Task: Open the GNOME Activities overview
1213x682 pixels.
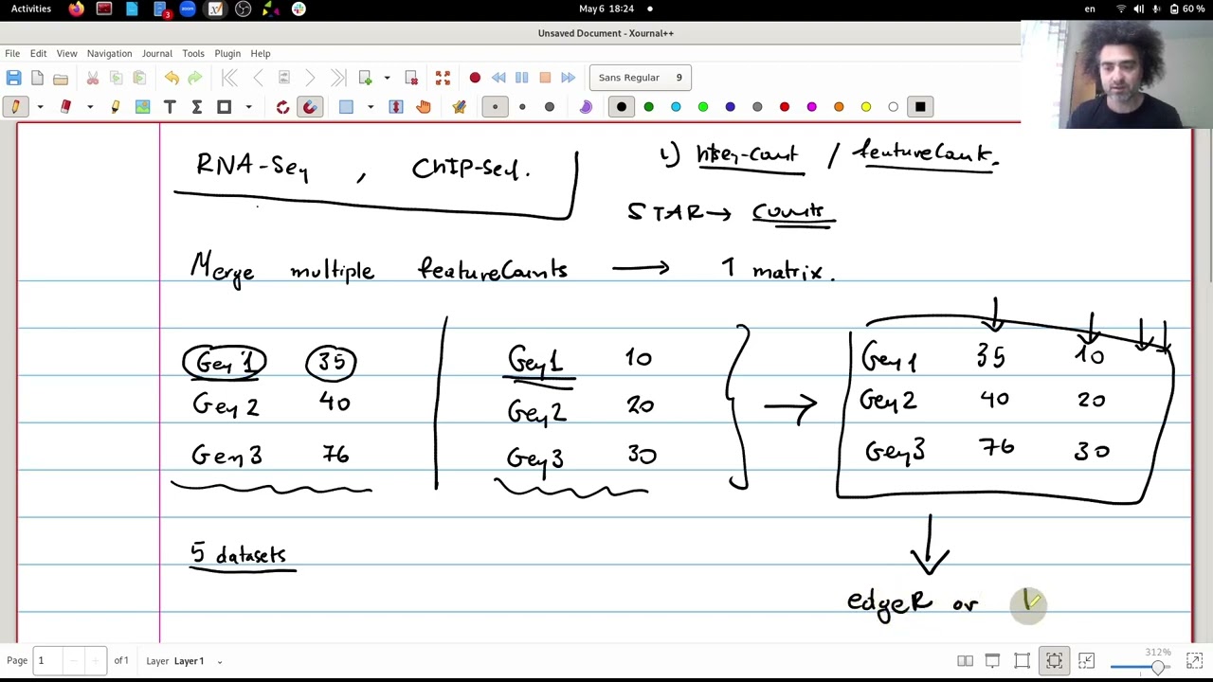Action: click(31, 9)
